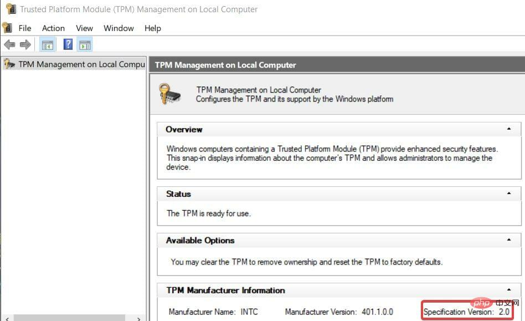Click the Forward arrow in the toolbar
The image size is (525, 321).
[x=25, y=44]
